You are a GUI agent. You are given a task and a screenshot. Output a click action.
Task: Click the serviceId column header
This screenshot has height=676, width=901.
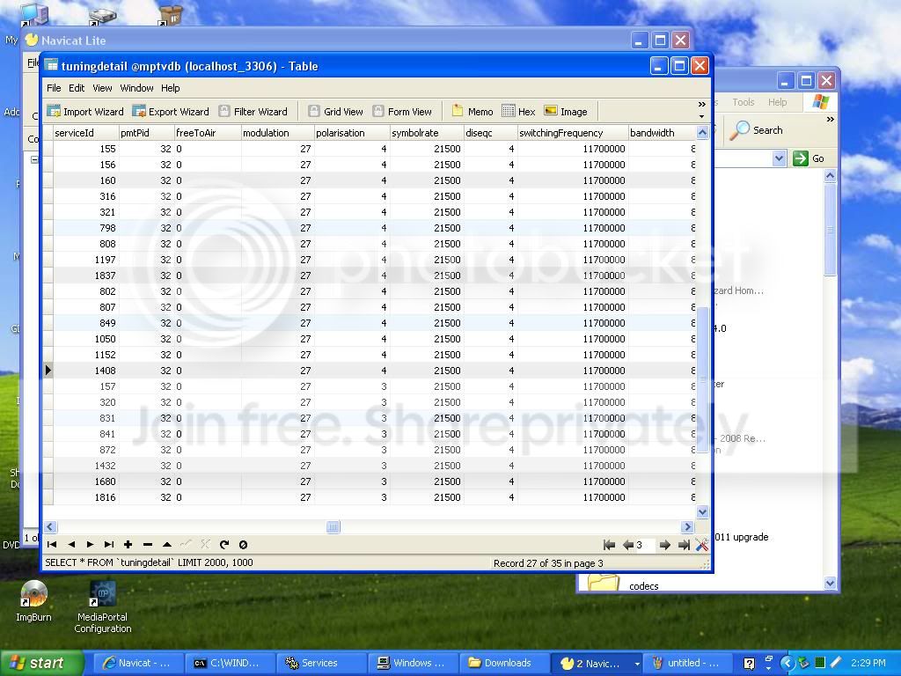click(x=86, y=133)
